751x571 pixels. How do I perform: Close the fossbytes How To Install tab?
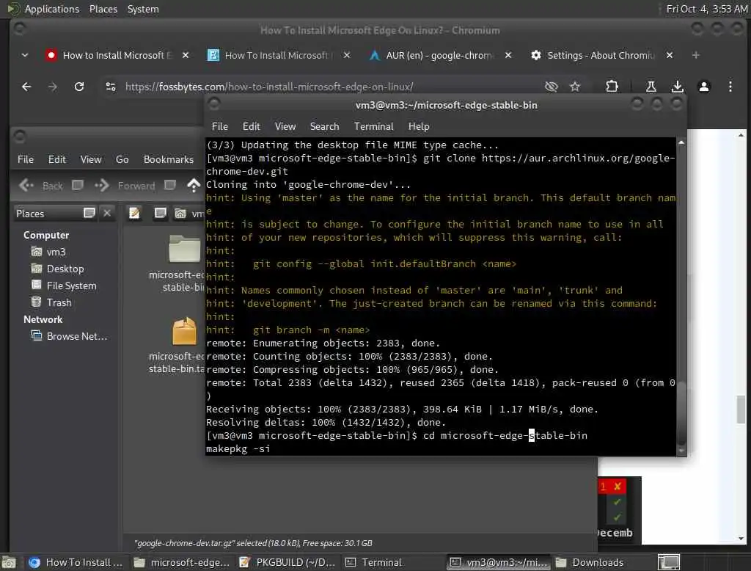tap(347, 56)
